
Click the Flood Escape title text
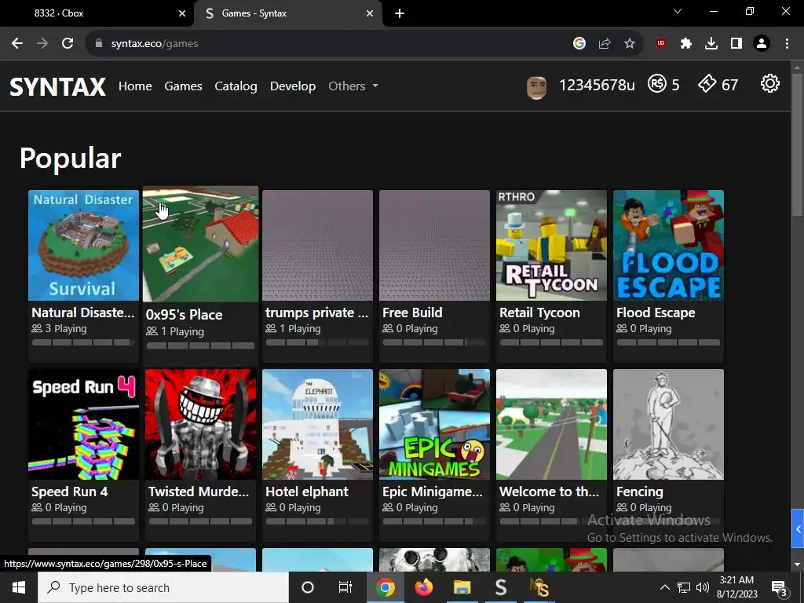pyautogui.click(x=656, y=312)
